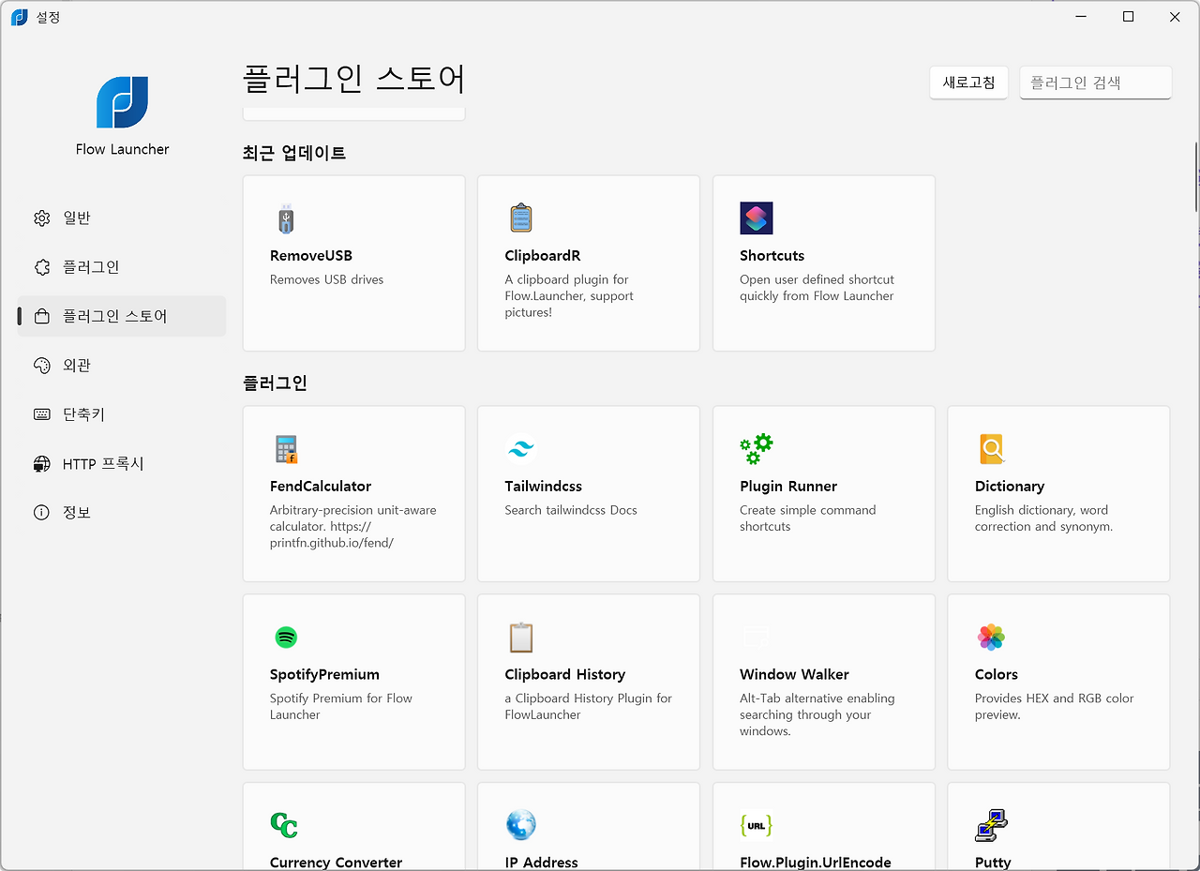1200x871 pixels.
Task: Click the keyboard icon next to 단축키
Action: 41,414
